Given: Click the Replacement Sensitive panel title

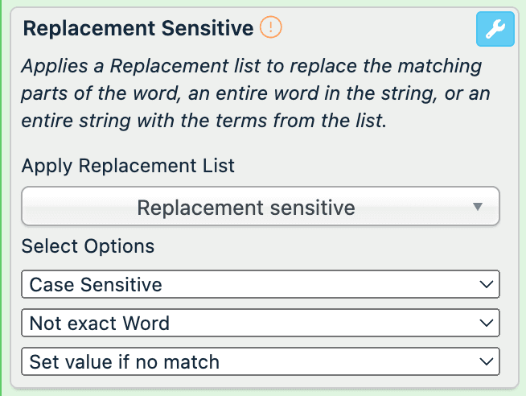Looking at the screenshot, I should tap(138, 29).
